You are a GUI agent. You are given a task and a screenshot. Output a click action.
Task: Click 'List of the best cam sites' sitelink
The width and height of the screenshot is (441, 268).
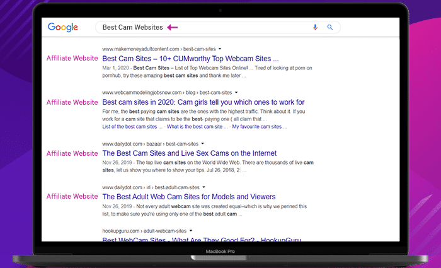pyautogui.click(x=137, y=127)
